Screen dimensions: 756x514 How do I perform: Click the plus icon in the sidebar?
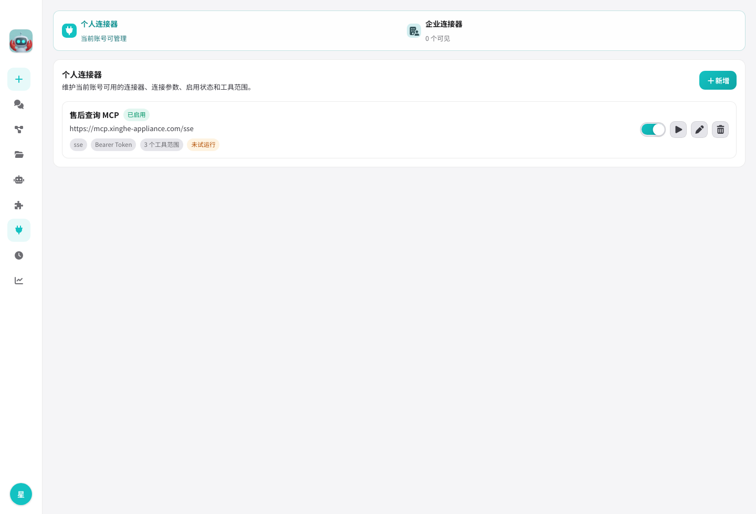19,79
